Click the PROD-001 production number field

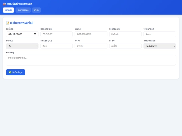pyautogui.click(x=57, y=34)
